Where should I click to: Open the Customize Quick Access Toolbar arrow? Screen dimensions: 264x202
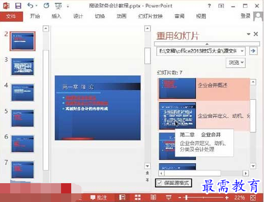(68, 6)
